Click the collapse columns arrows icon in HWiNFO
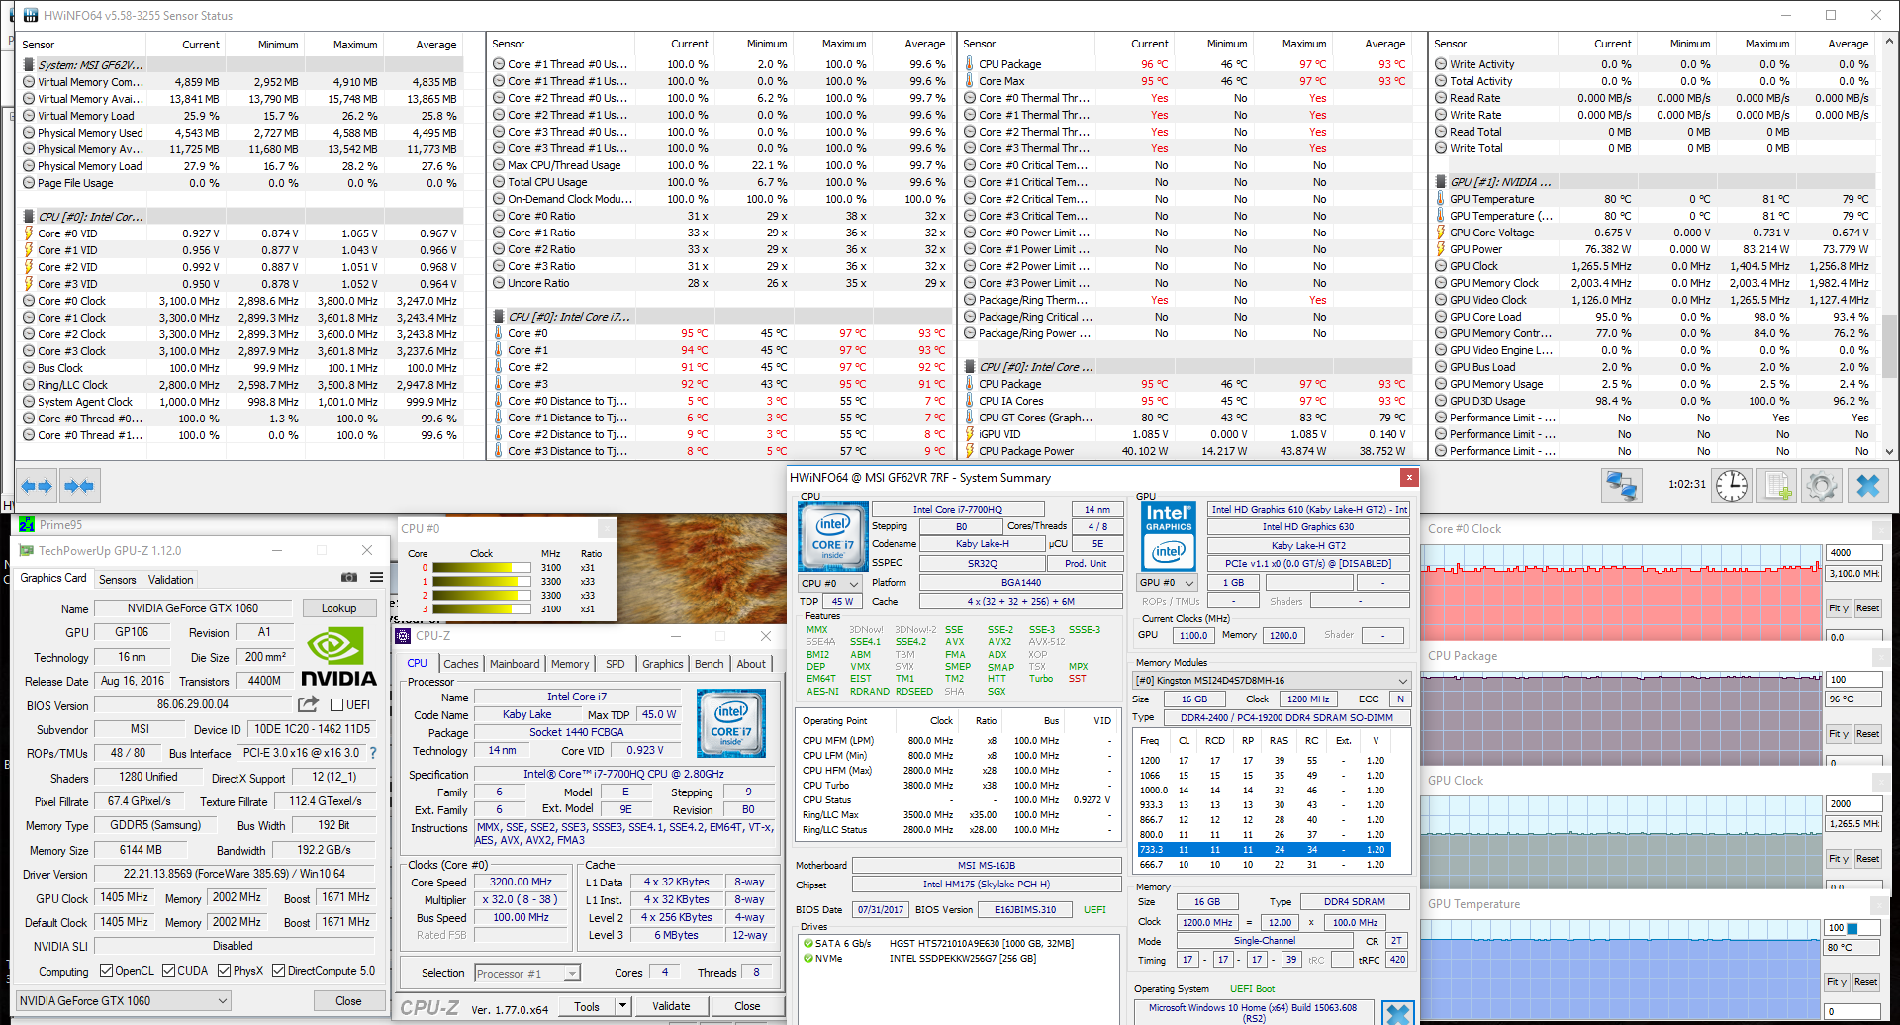 78,486
